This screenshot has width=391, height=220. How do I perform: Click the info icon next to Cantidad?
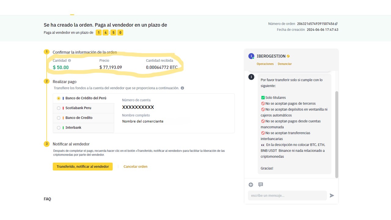(x=69, y=61)
